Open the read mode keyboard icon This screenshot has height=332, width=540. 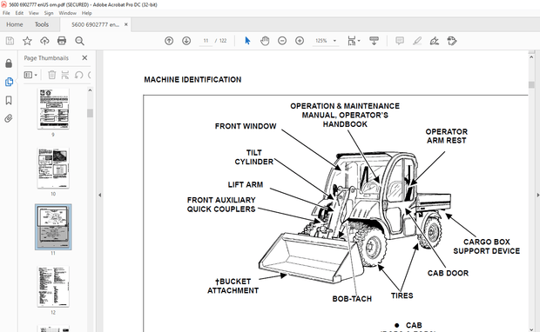pos(374,41)
